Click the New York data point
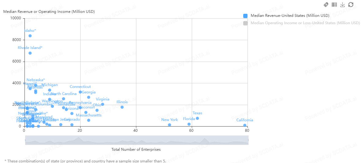363x163 pixels. coord(169,125)
